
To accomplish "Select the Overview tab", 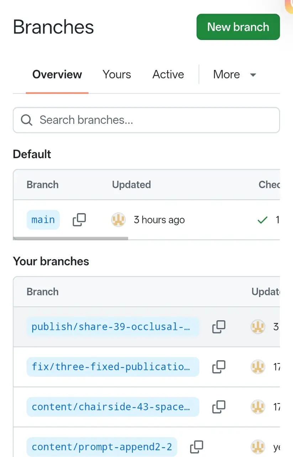I will [x=57, y=75].
